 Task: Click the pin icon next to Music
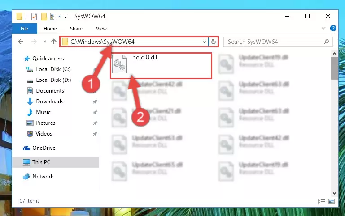point(95,112)
